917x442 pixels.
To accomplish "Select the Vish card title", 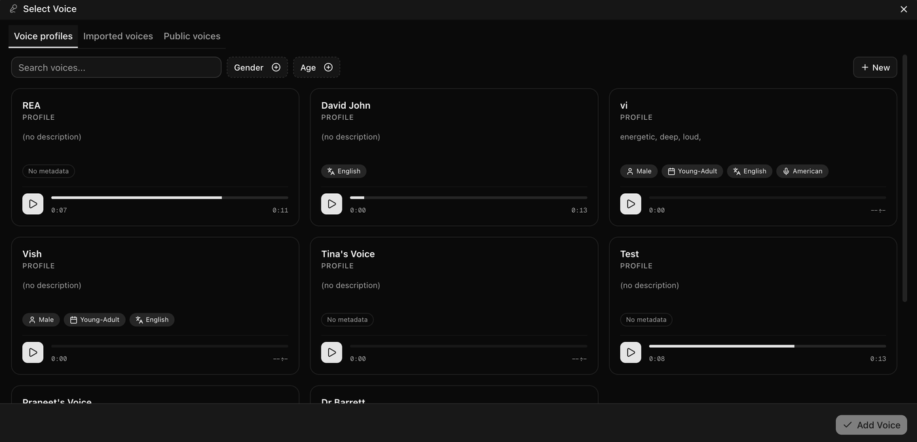I will click(x=32, y=254).
